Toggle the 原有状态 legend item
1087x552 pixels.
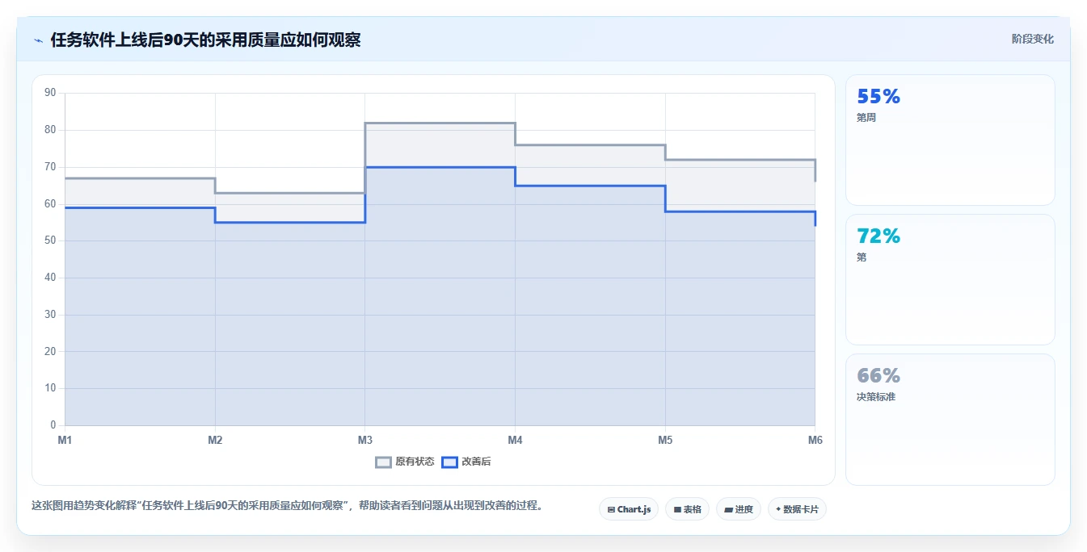click(x=405, y=462)
